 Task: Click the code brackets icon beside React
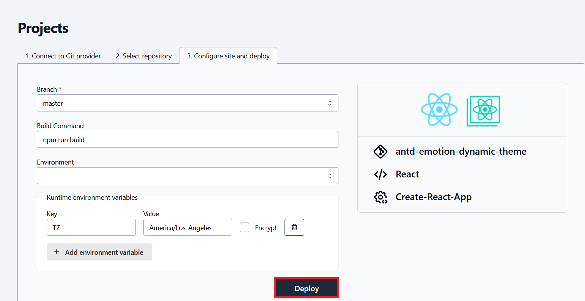click(x=381, y=174)
